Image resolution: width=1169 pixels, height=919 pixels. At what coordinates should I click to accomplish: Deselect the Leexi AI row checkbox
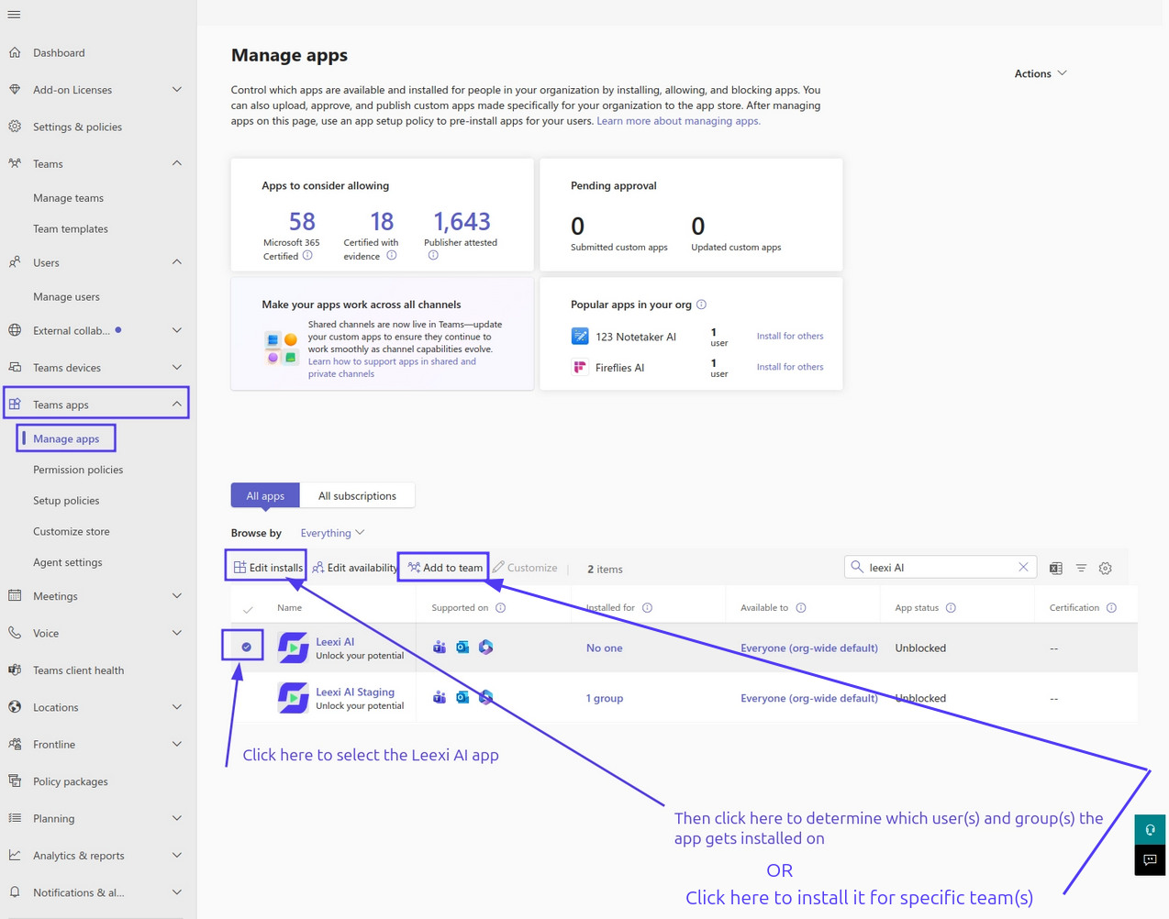[246, 648]
